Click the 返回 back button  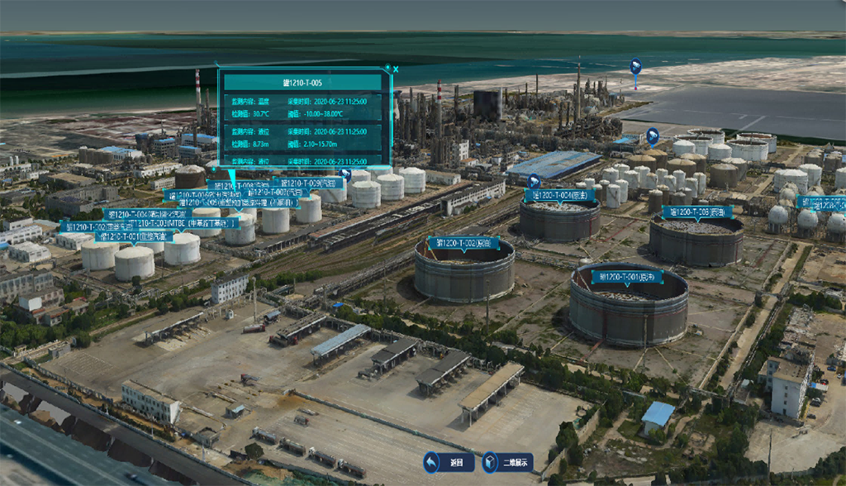coord(449,462)
